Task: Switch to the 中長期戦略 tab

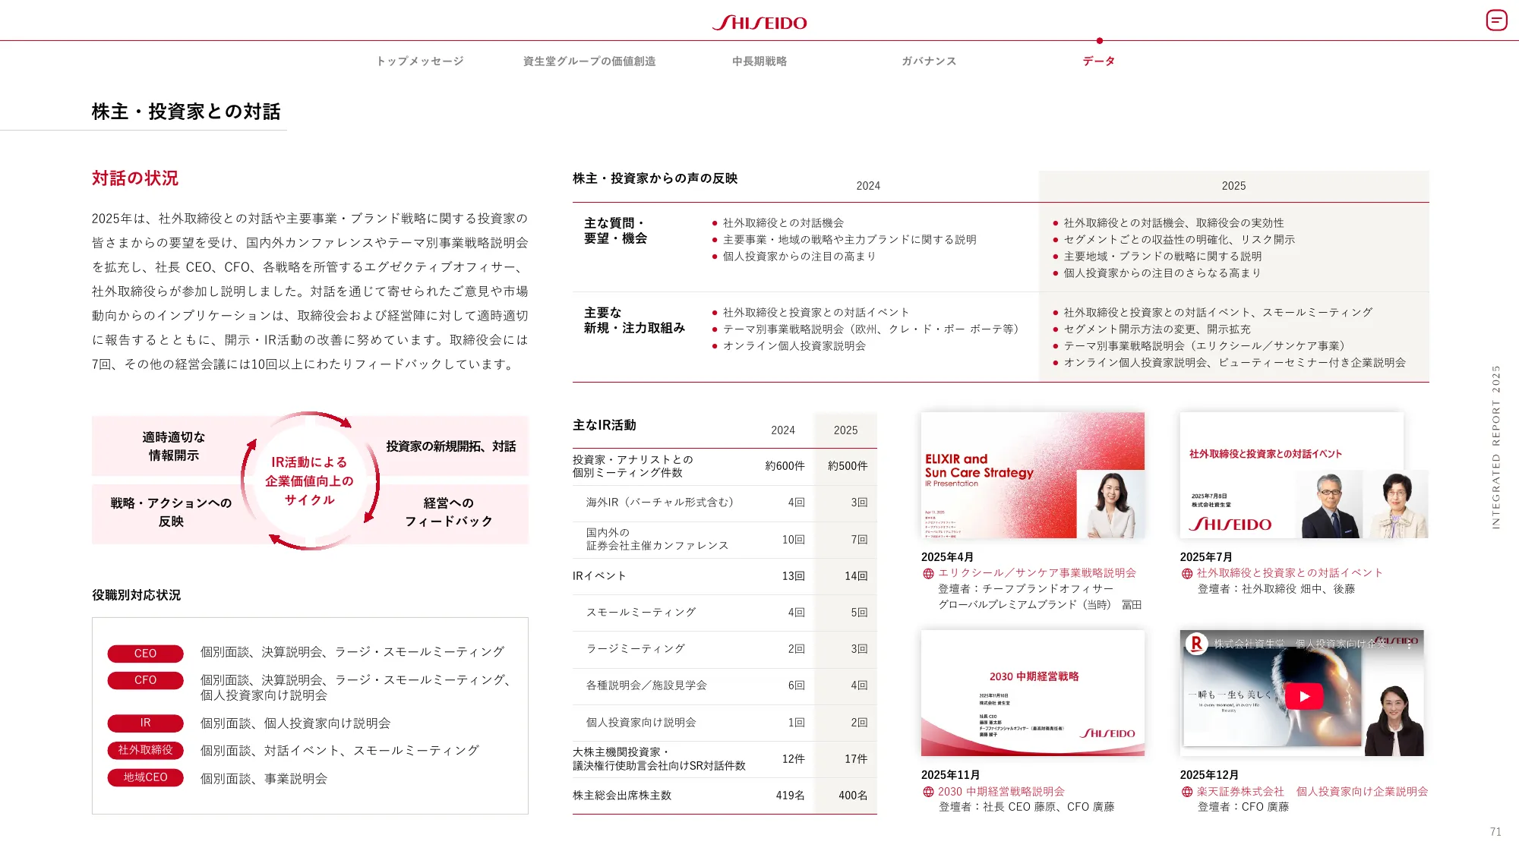Action: pos(759,61)
